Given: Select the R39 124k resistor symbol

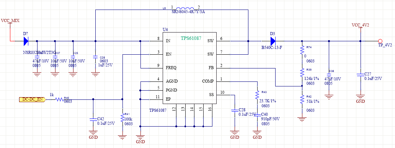Looking at the screenshot, I should 302,73.
